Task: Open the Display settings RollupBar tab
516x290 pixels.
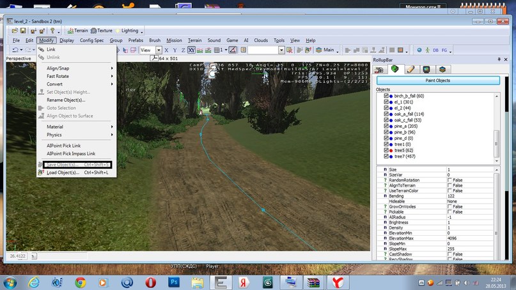Action: 426,70
